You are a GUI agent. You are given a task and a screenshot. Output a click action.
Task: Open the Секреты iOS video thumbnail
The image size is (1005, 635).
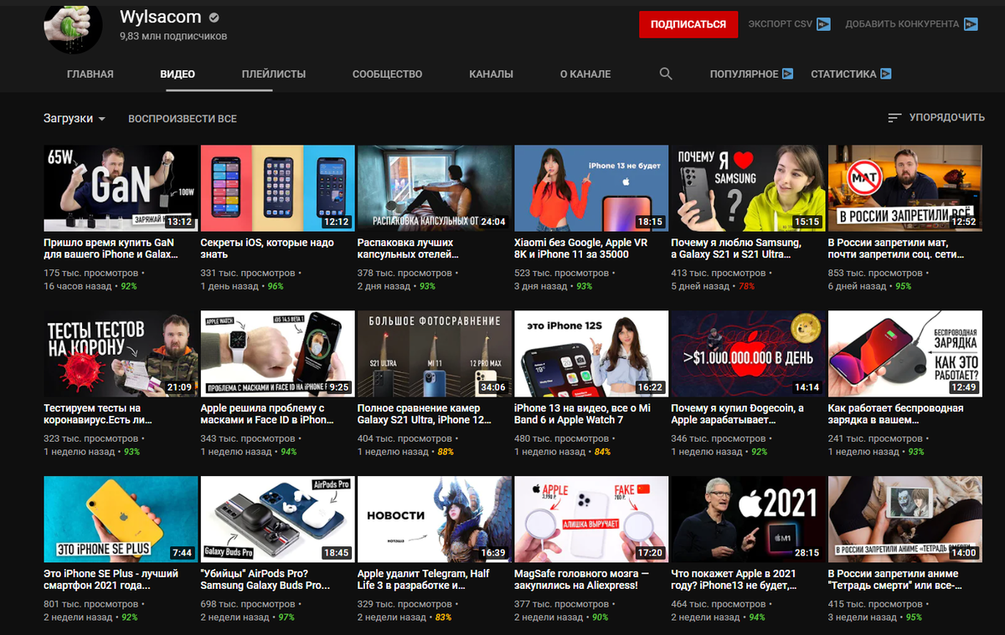277,188
